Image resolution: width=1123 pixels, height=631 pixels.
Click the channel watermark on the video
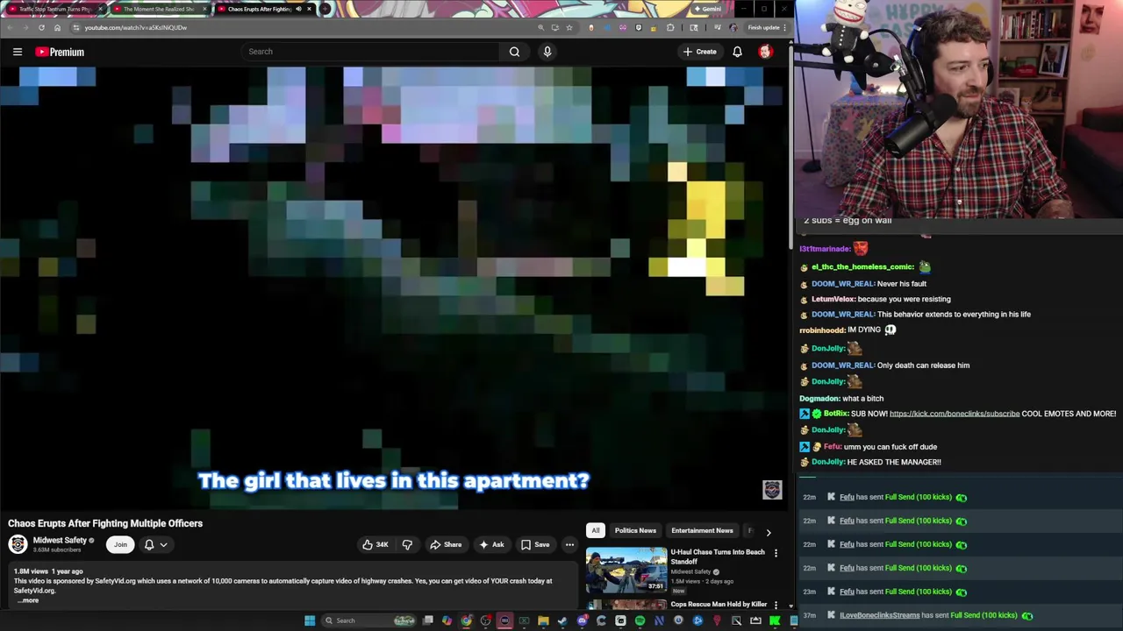tap(772, 490)
